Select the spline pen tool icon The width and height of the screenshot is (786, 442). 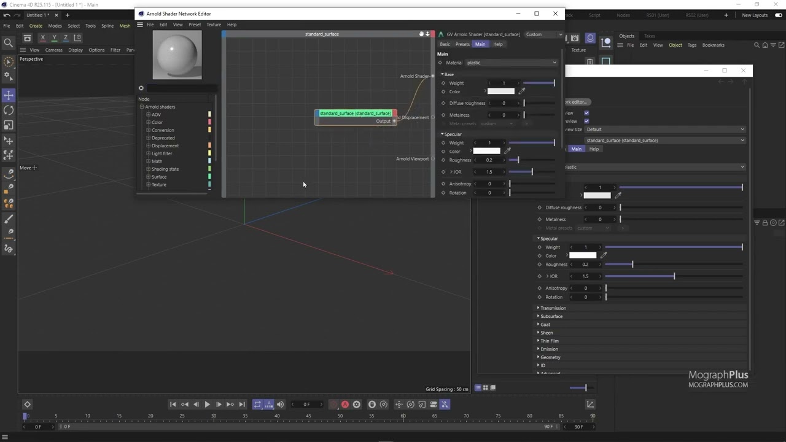[9, 174]
